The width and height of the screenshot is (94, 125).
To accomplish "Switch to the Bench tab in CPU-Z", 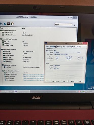I will click(x=74, y=47).
